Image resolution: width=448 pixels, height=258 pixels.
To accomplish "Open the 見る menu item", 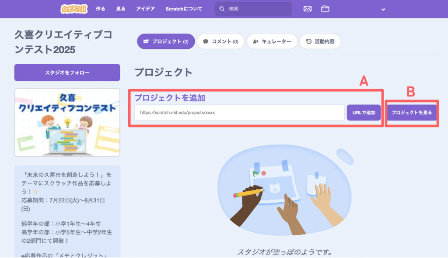I will pyautogui.click(x=121, y=9).
